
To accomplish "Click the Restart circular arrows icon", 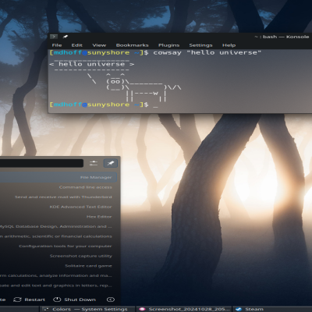I will point(17,300).
